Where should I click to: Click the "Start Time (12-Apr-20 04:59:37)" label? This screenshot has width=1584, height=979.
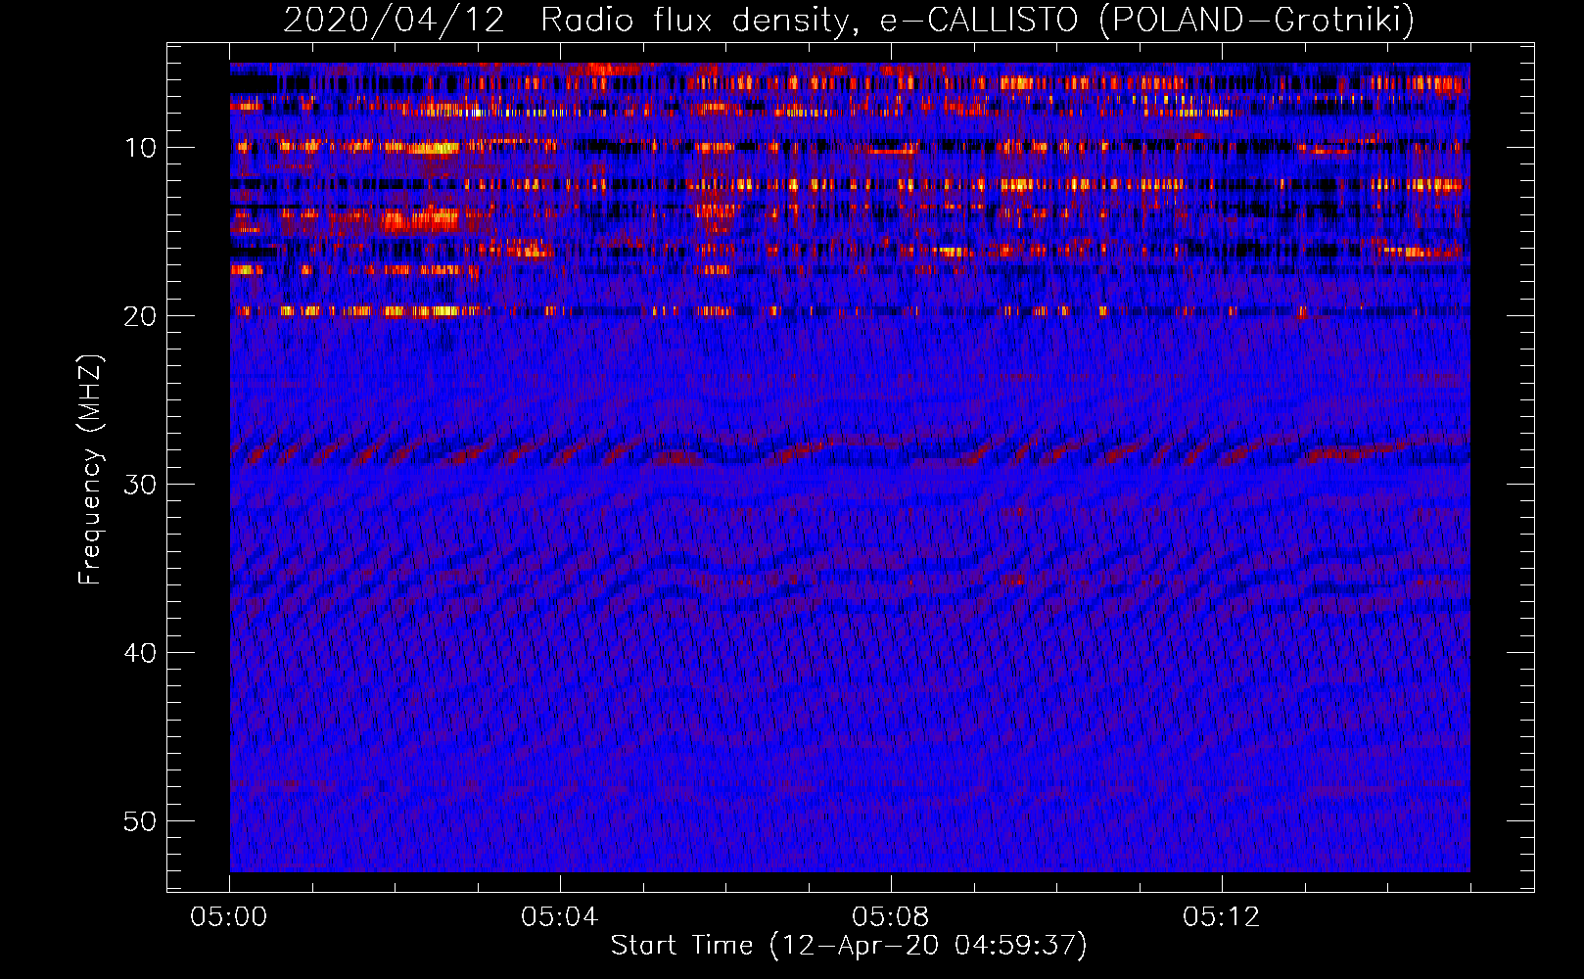coord(849,946)
